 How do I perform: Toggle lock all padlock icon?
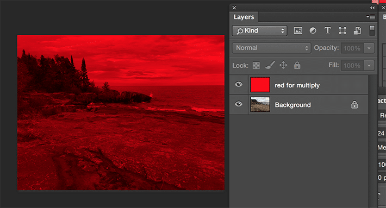pyautogui.click(x=297, y=65)
